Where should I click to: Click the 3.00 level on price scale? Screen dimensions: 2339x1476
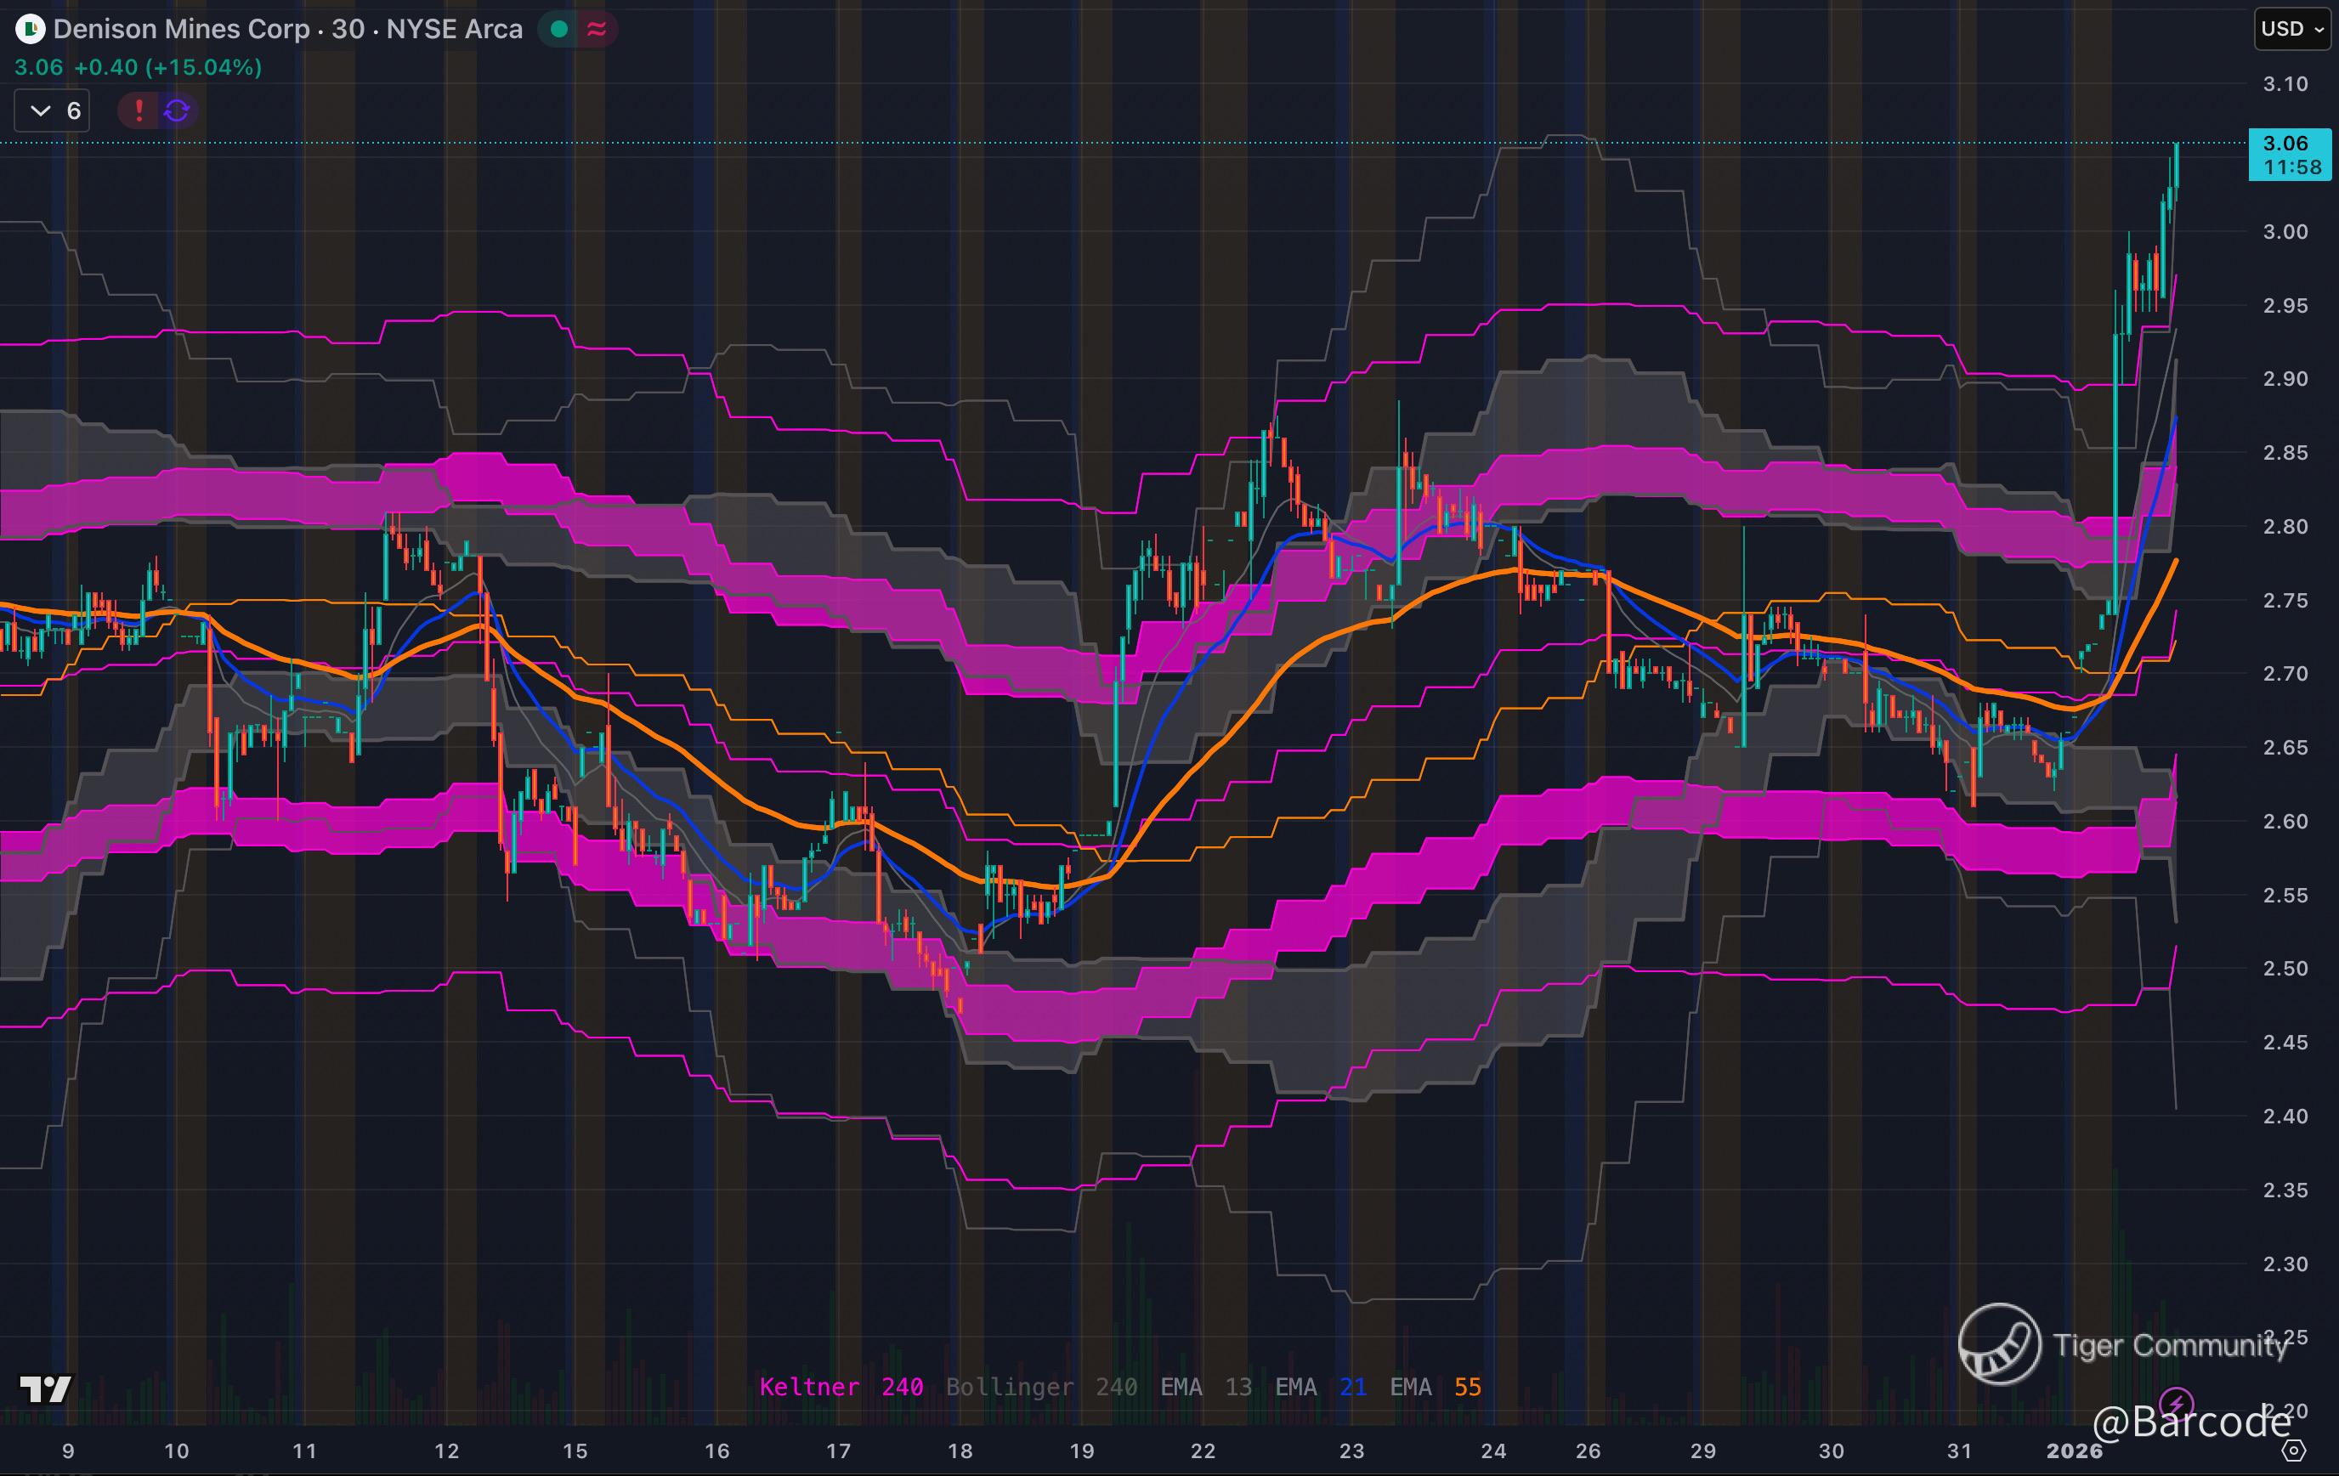coord(2285,232)
